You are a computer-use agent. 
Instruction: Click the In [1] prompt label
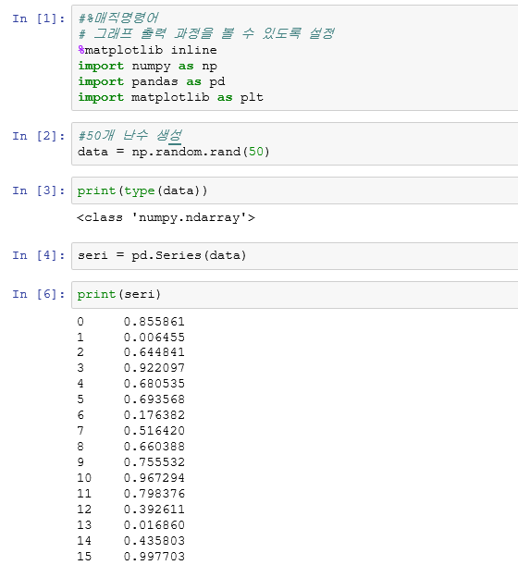[x=39, y=18]
